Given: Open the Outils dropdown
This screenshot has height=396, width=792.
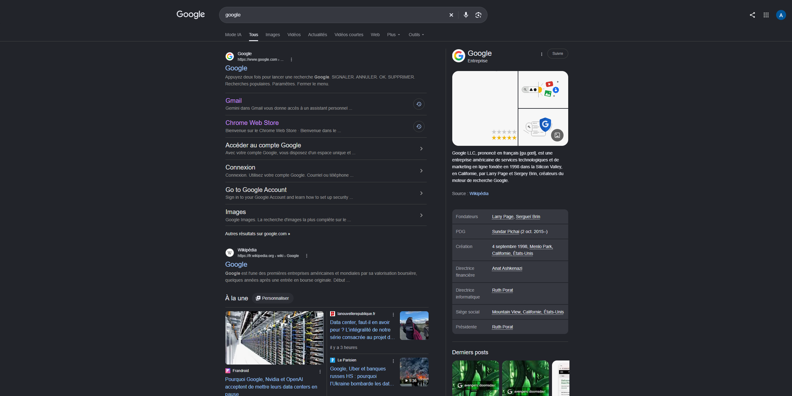Looking at the screenshot, I should [416, 35].
